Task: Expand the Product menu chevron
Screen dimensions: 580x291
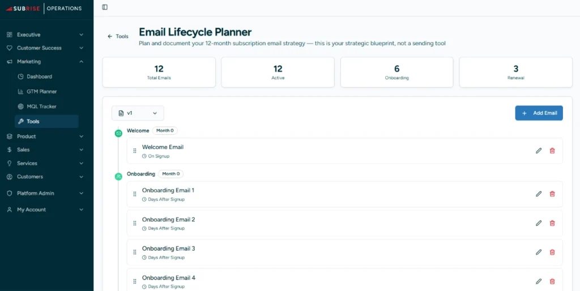Action: pos(82,136)
